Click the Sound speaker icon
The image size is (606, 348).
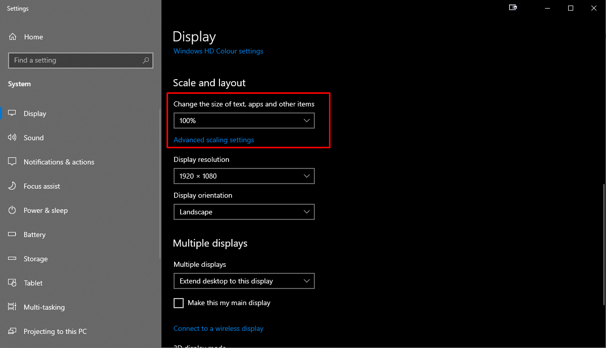pyautogui.click(x=13, y=138)
